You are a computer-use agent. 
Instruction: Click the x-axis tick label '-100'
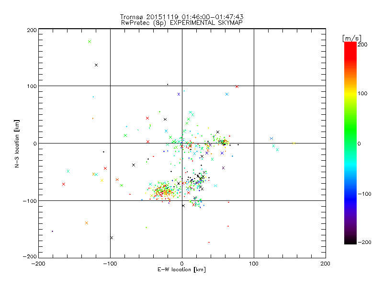(x=110, y=264)
